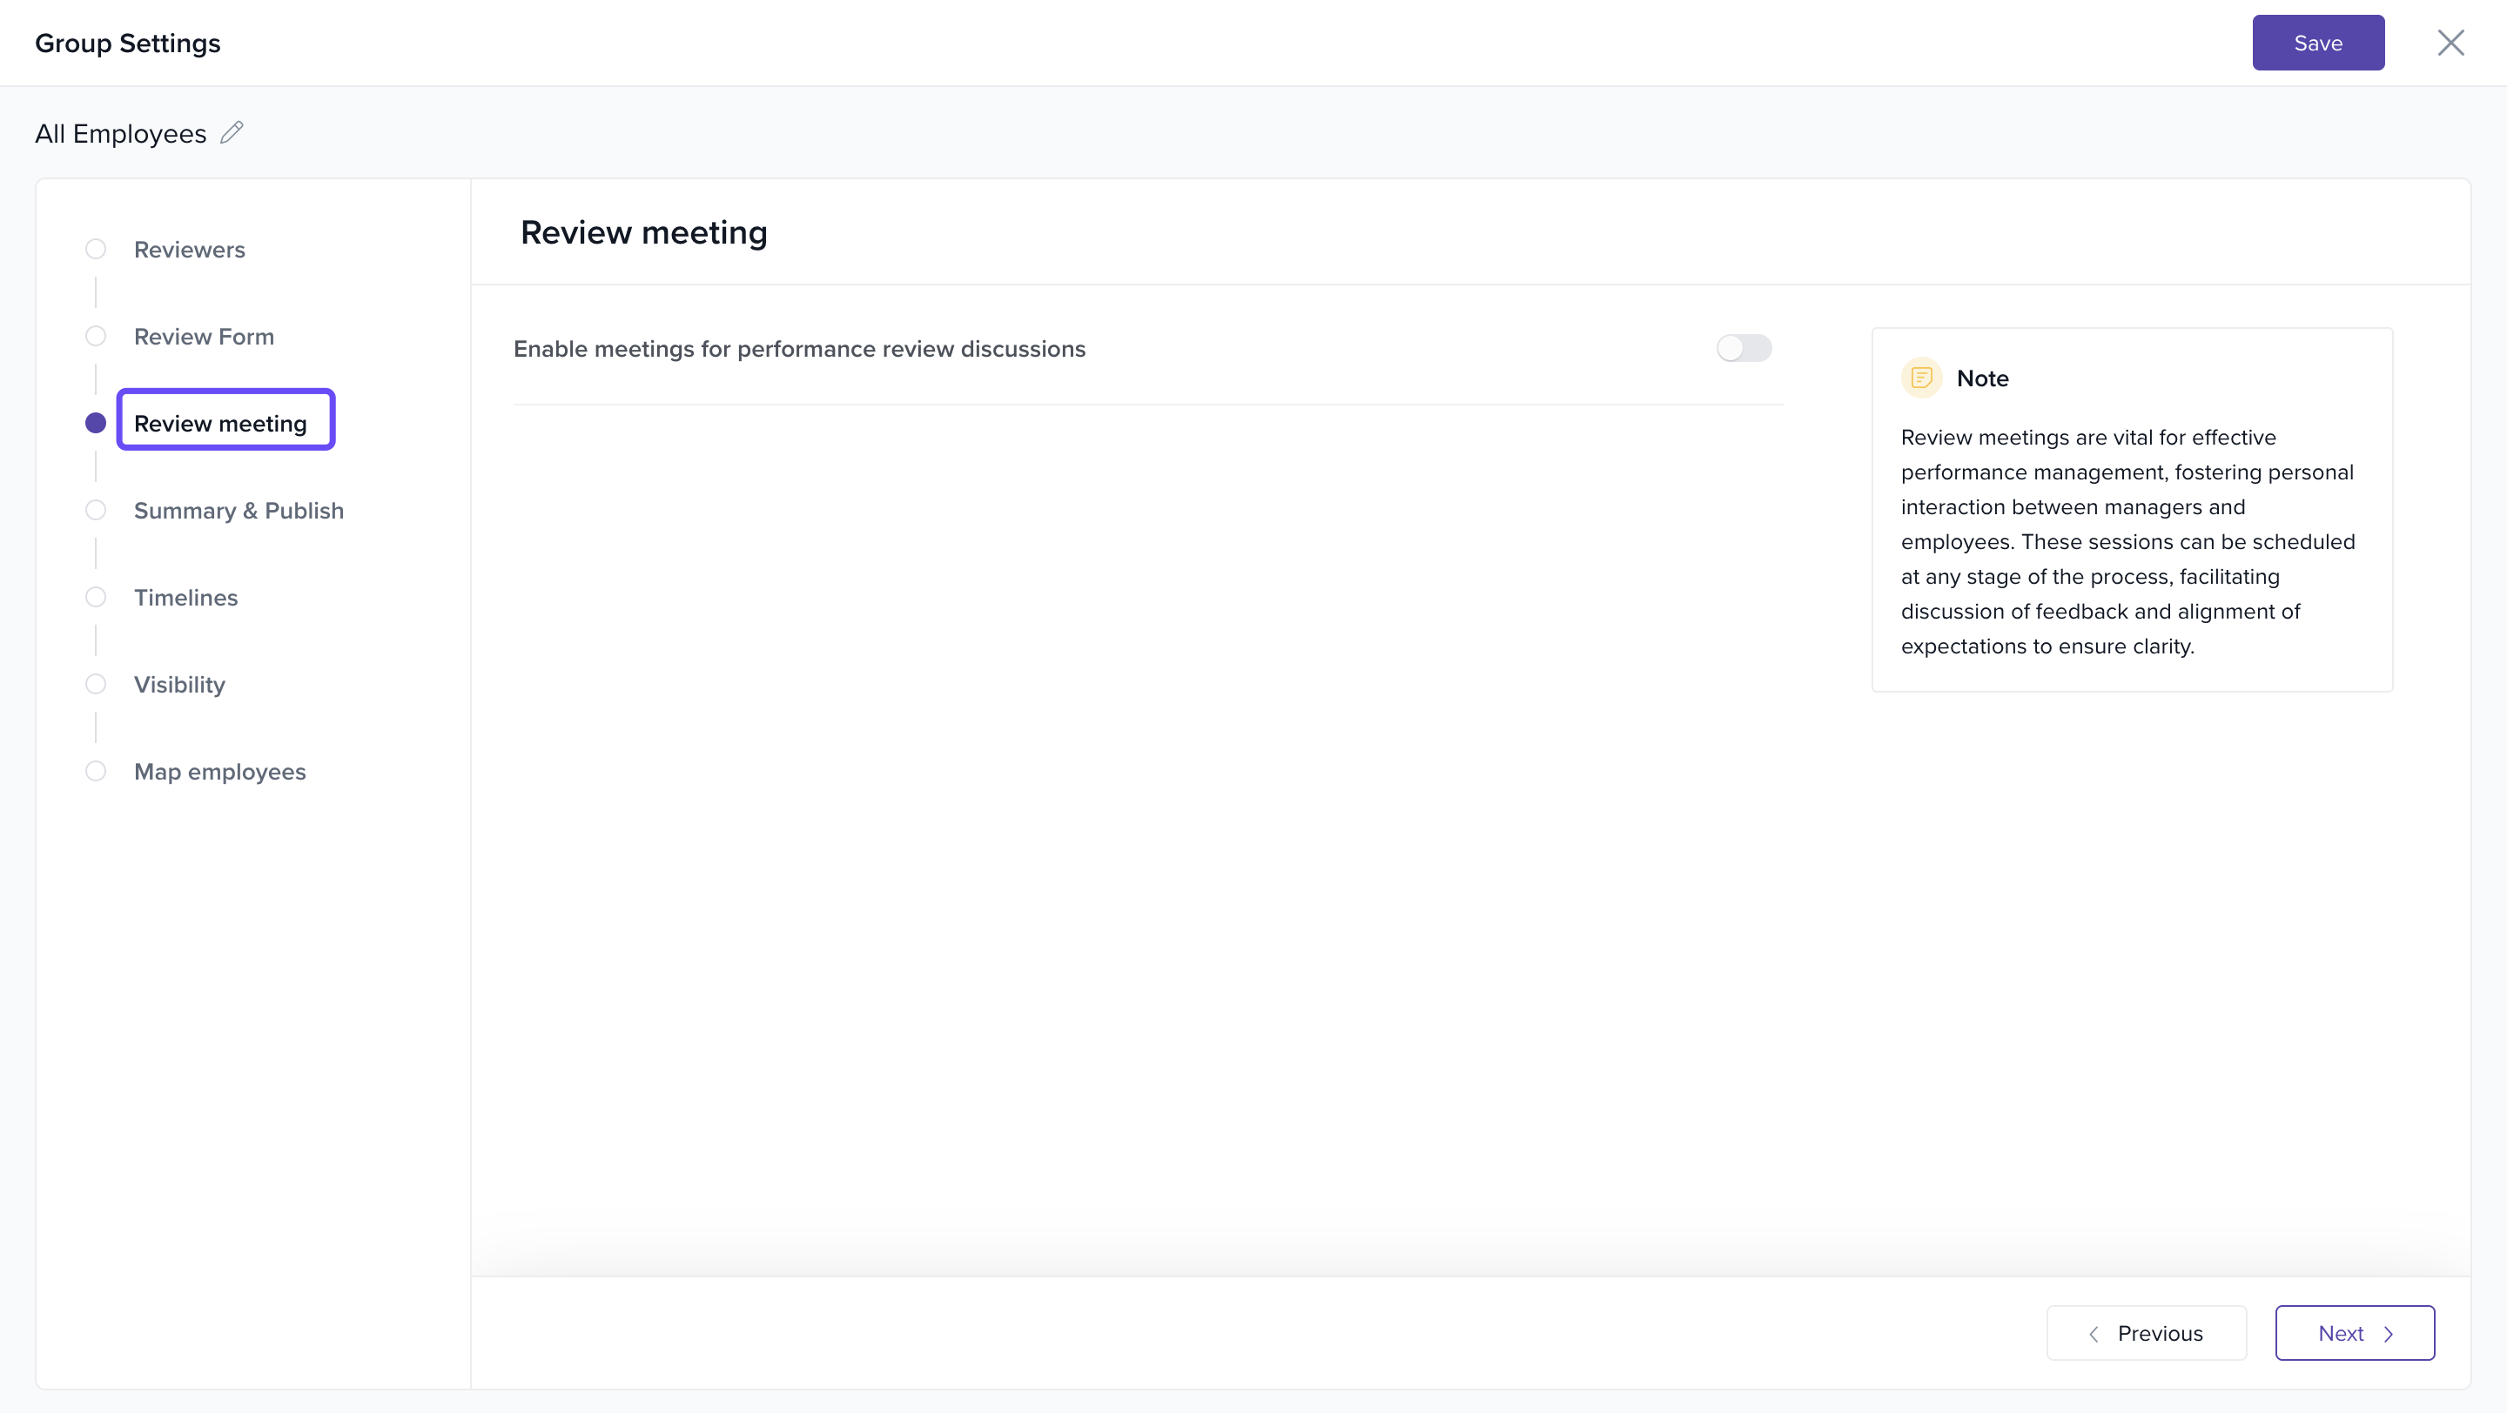Select the Review Form step circle
Viewport: 2507px width, 1413px height.
(96, 337)
